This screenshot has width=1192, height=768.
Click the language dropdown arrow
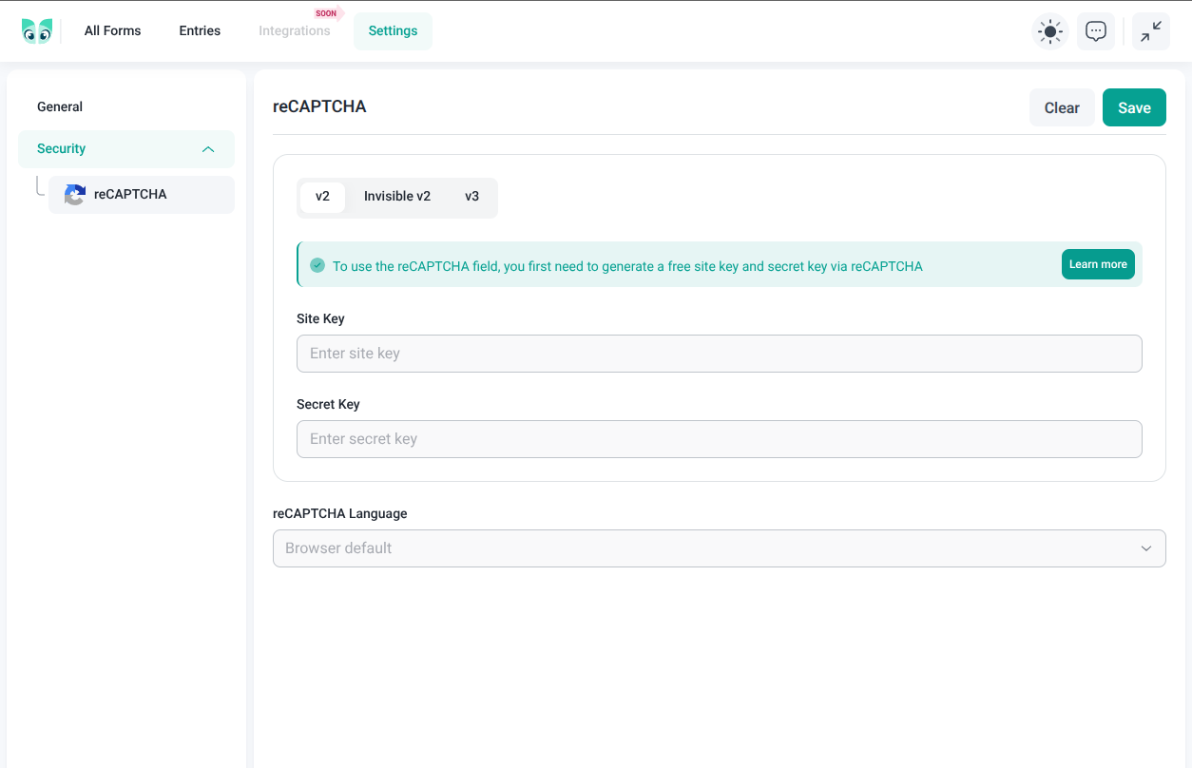click(x=1146, y=548)
